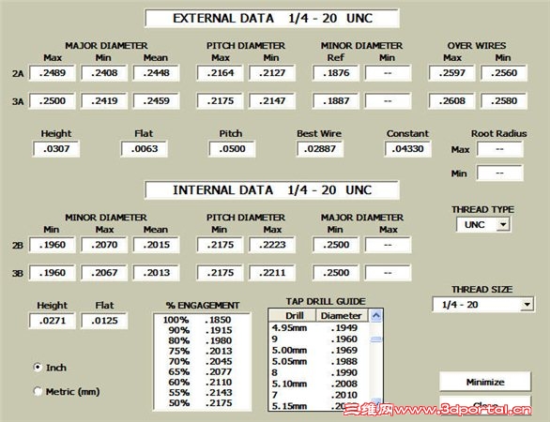The image size is (550, 422).
Task: Click the 3B minor diameter mean field .2013
Action: [x=156, y=273]
